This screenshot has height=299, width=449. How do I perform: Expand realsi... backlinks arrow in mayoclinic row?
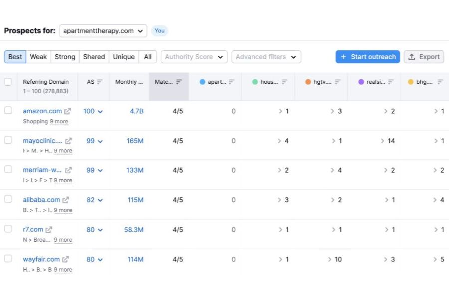coord(382,141)
